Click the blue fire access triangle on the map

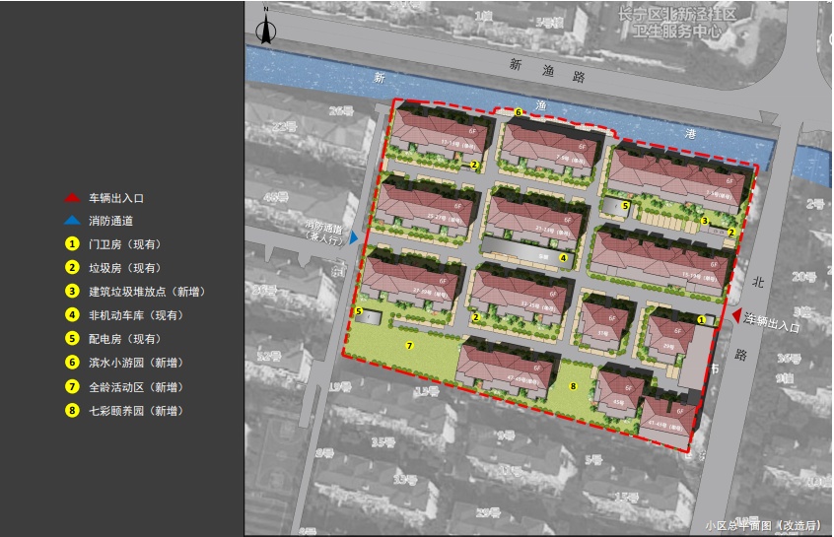pyautogui.click(x=354, y=237)
